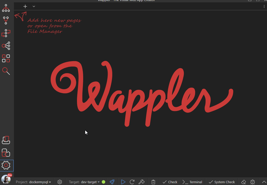Click the rocket deploy icon
Image resolution: width=267 pixels, height=185 pixels.
pyautogui.click(x=112, y=182)
